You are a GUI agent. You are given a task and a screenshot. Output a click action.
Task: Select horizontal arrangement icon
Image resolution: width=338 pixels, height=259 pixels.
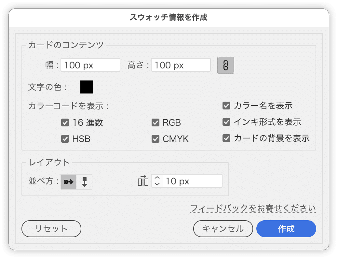[69, 182]
